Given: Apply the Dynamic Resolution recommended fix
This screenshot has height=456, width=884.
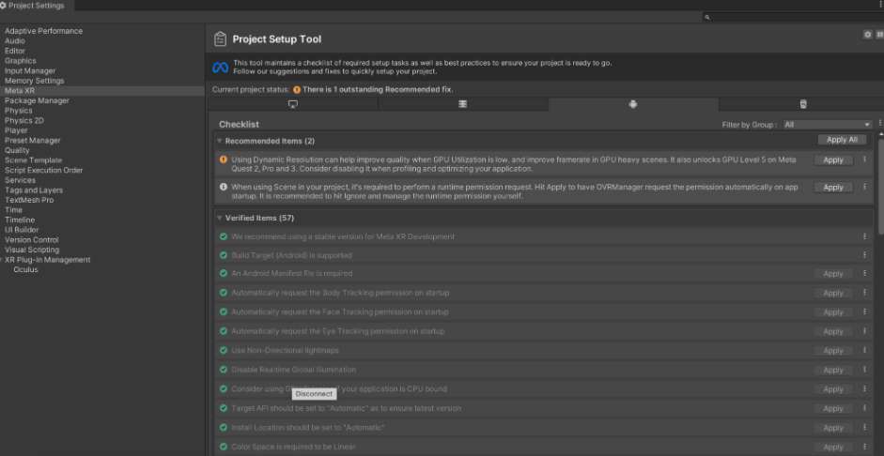Looking at the screenshot, I should pyautogui.click(x=832, y=160).
